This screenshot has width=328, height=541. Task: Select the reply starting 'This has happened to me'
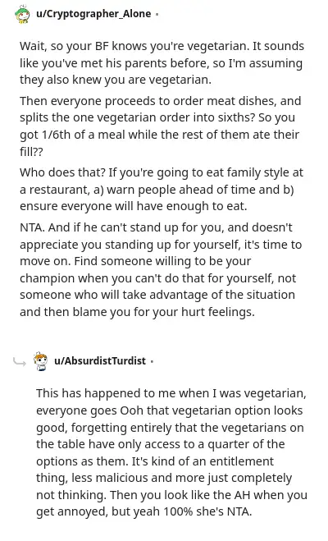(x=171, y=452)
